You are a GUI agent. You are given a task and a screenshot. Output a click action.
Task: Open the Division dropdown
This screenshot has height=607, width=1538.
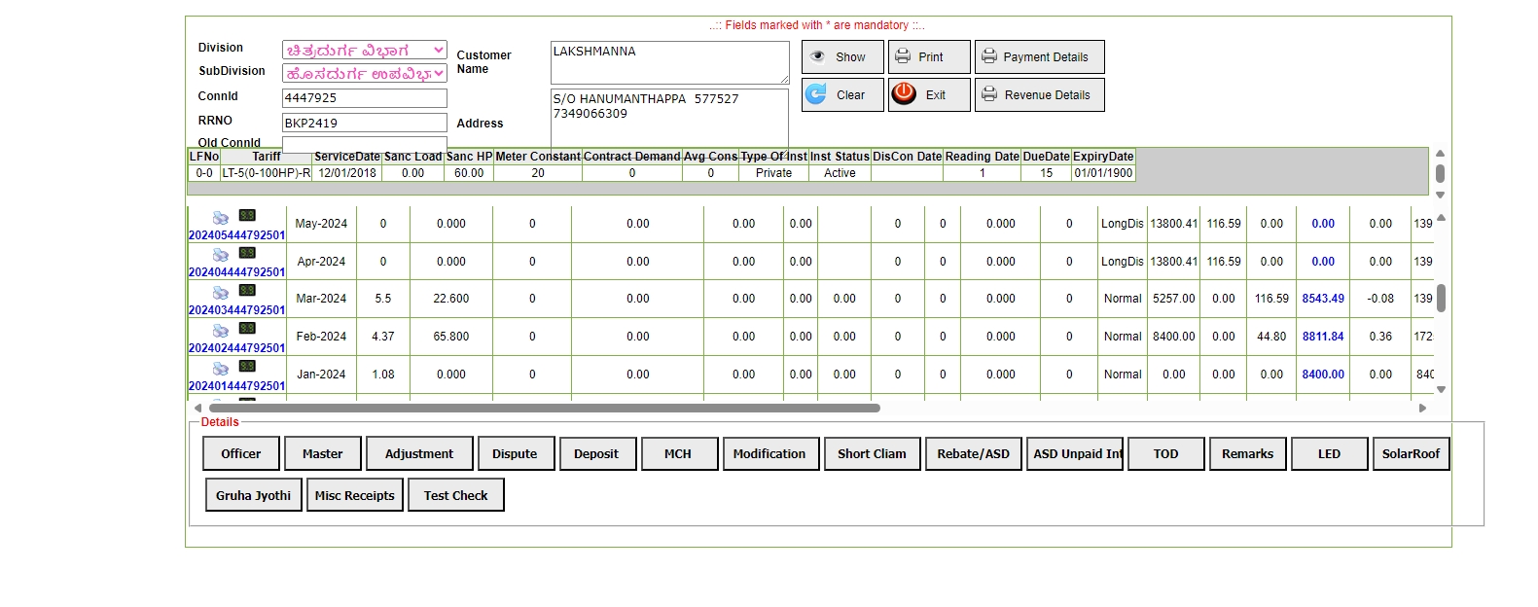click(365, 50)
